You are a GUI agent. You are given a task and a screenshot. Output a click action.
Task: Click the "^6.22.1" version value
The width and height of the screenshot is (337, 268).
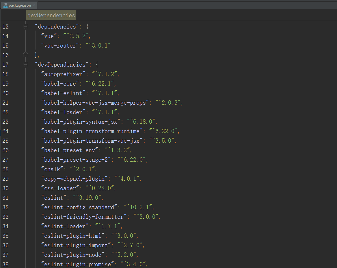[100, 84]
